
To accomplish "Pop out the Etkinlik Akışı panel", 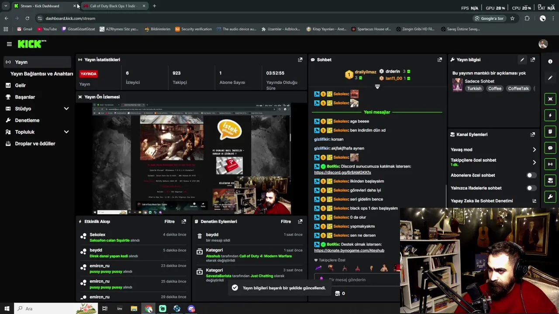I will pyautogui.click(x=184, y=222).
